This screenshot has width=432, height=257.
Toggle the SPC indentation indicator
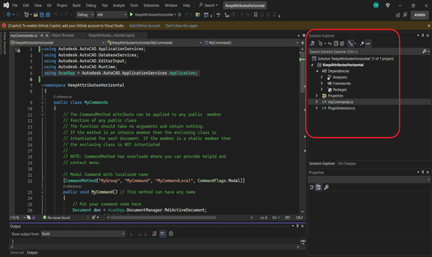288,217
